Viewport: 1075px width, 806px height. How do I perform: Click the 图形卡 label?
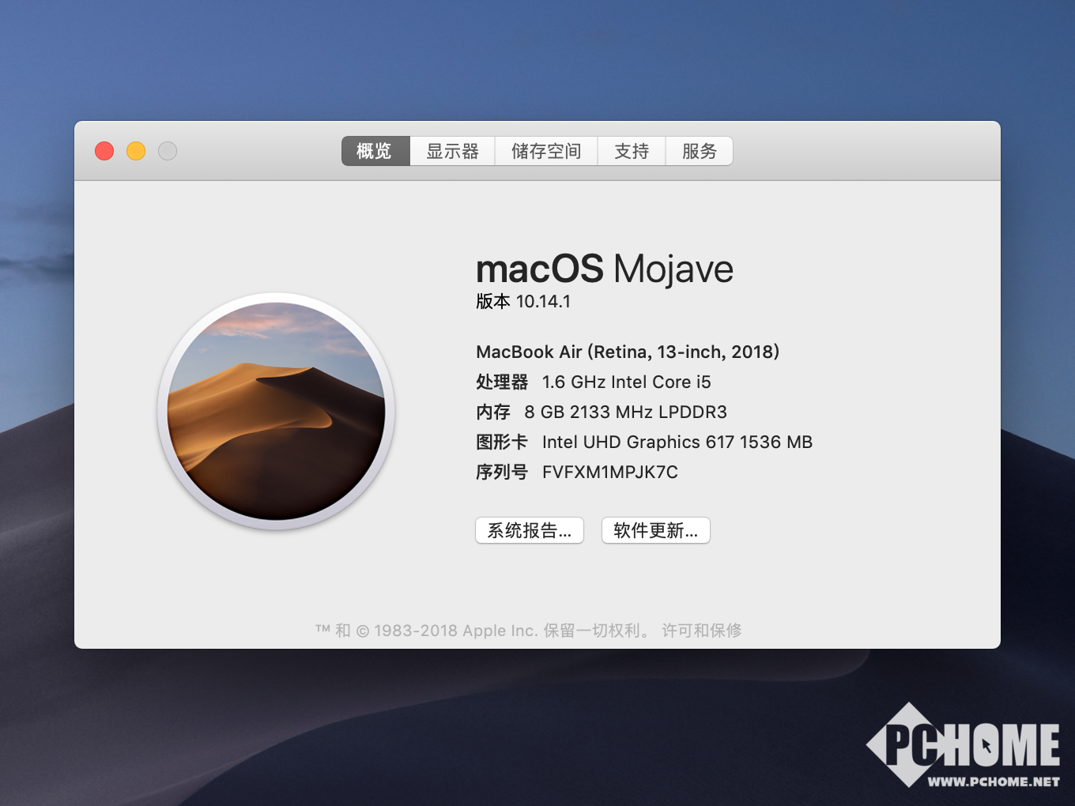[x=502, y=442]
